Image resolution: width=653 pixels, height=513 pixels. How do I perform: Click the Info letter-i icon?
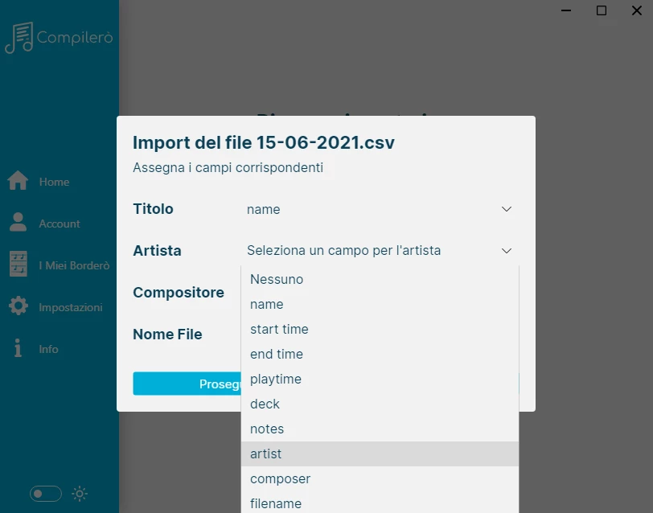(x=18, y=347)
